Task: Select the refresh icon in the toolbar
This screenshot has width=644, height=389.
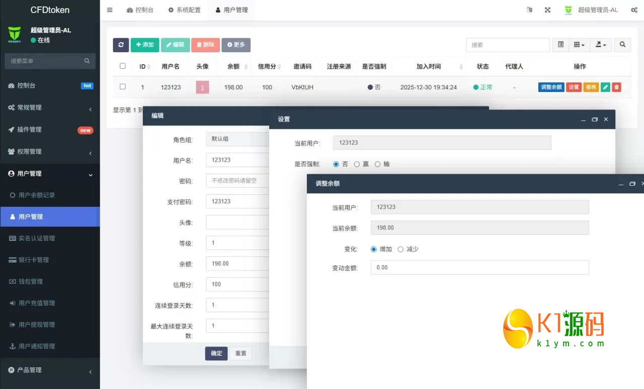Action: (x=121, y=45)
